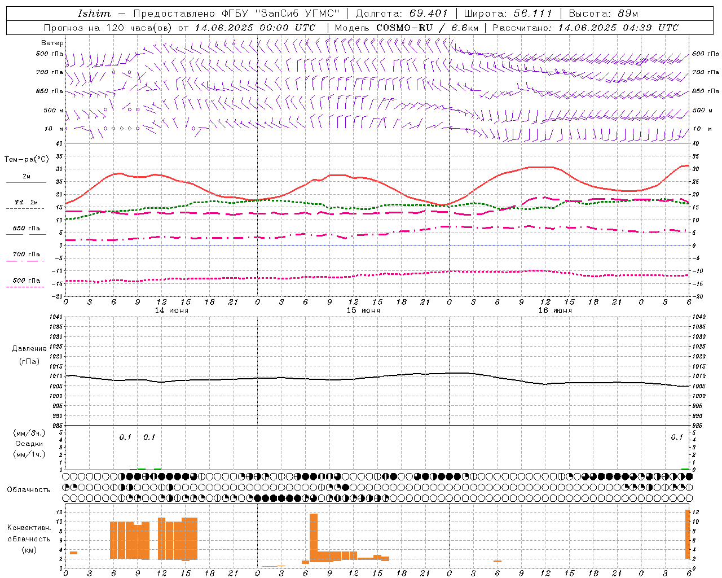Click the "Долгота: 69.401" longitude value
This screenshot has height=578, width=722.
pyautogui.click(x=402, y=14)
